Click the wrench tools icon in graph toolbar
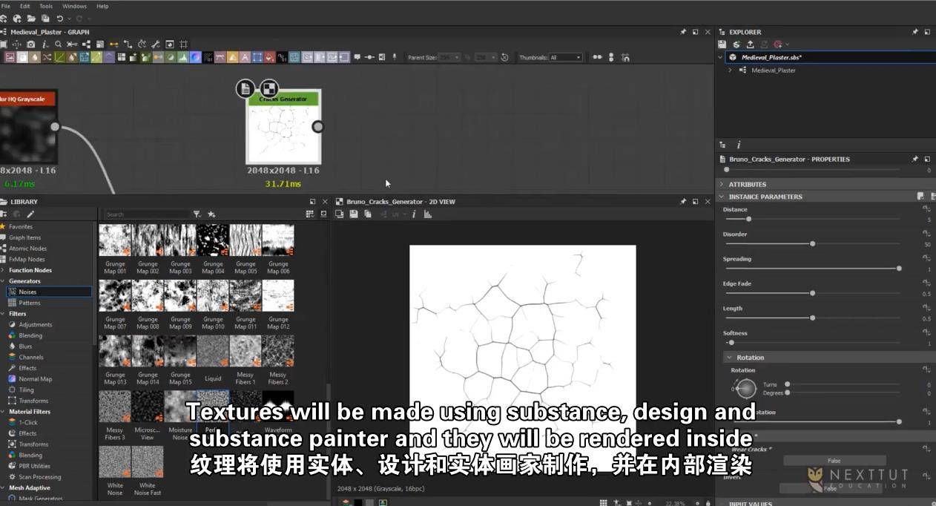The image size is (936, 506). 155,45
